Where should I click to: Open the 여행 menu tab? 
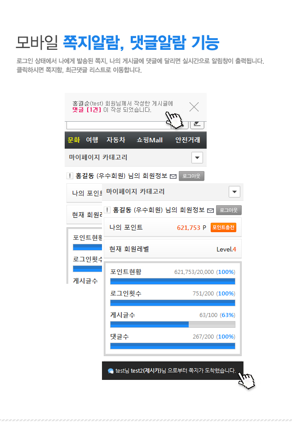tap(92, 140)
